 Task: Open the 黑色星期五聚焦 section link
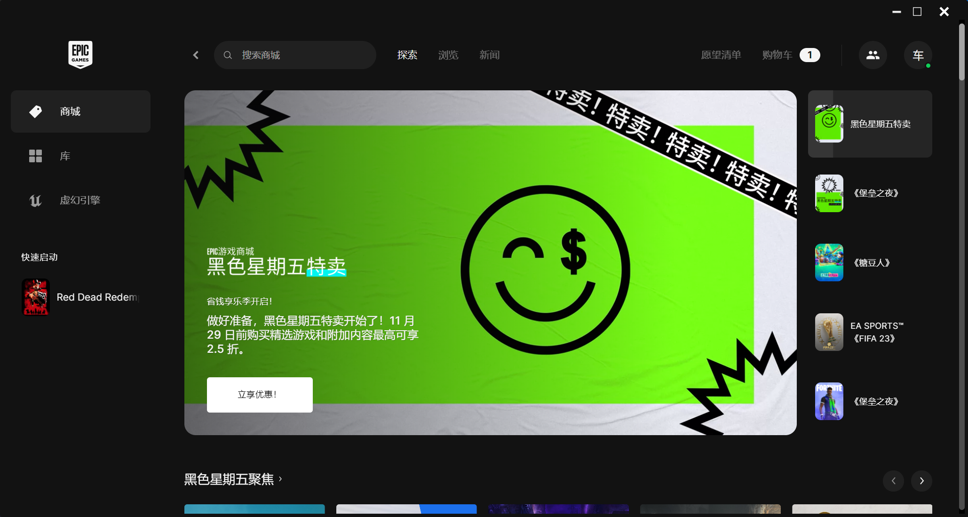pyautogui.click(x=233, y=479)
